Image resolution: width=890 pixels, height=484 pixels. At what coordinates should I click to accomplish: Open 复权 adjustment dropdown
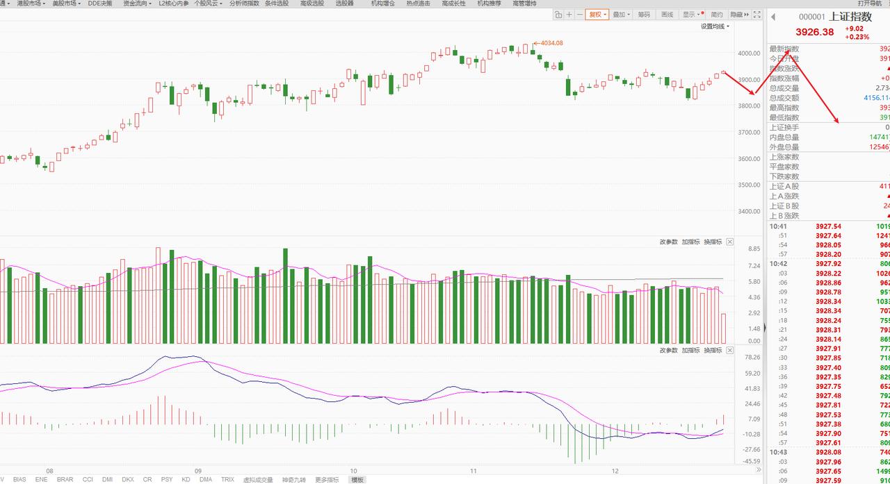point(597,14)
